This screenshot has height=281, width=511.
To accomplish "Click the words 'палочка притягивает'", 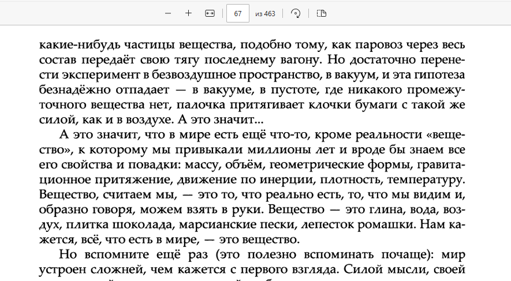I will 240,105.
